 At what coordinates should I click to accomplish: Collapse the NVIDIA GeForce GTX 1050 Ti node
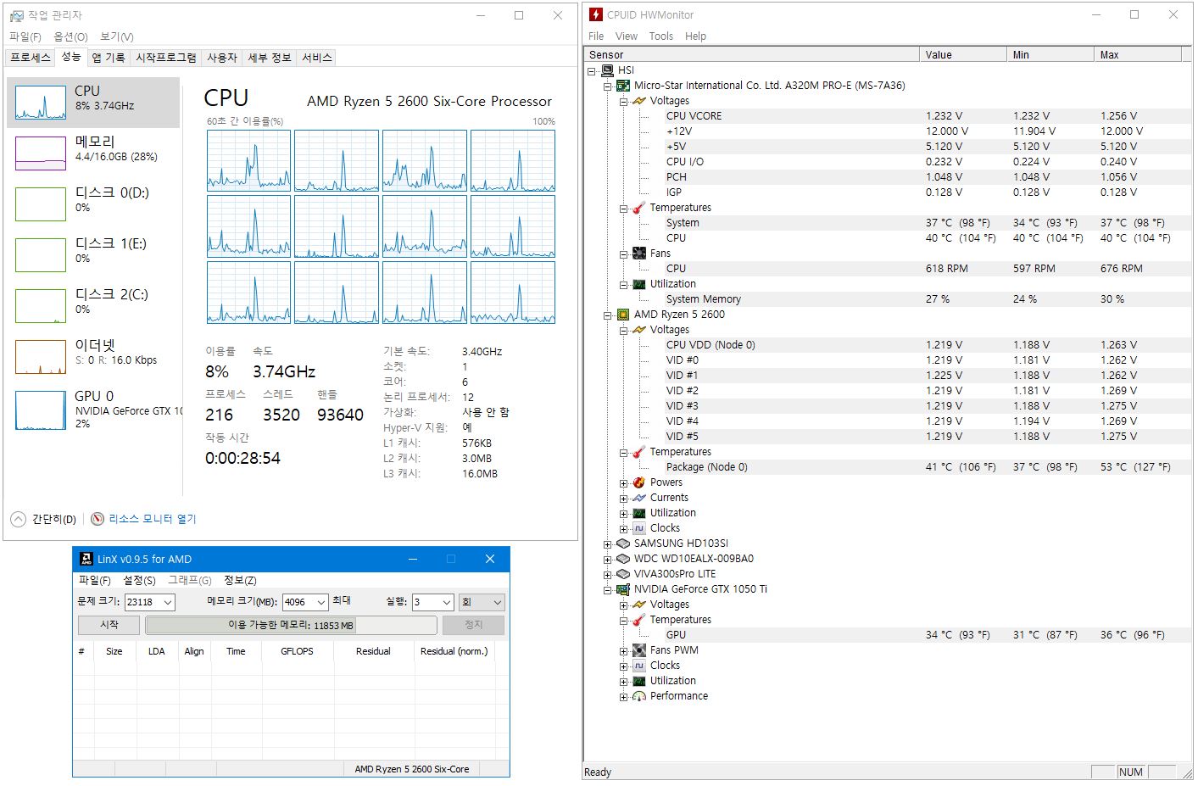click(608, 590)
